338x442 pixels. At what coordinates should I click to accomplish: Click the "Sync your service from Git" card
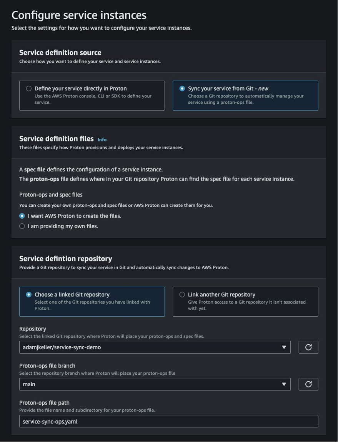pos(245,95)
